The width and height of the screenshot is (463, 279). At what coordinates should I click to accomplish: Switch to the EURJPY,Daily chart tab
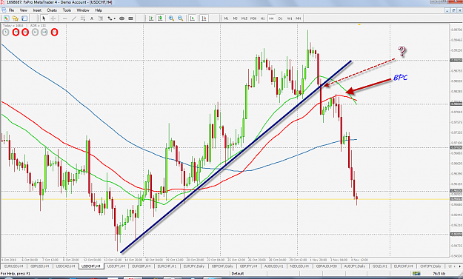tap(194, 266)
